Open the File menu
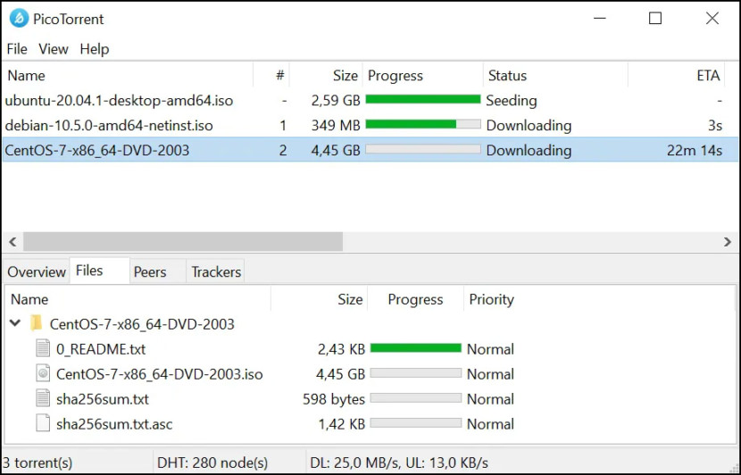741x475 pixels. point(17,49)
